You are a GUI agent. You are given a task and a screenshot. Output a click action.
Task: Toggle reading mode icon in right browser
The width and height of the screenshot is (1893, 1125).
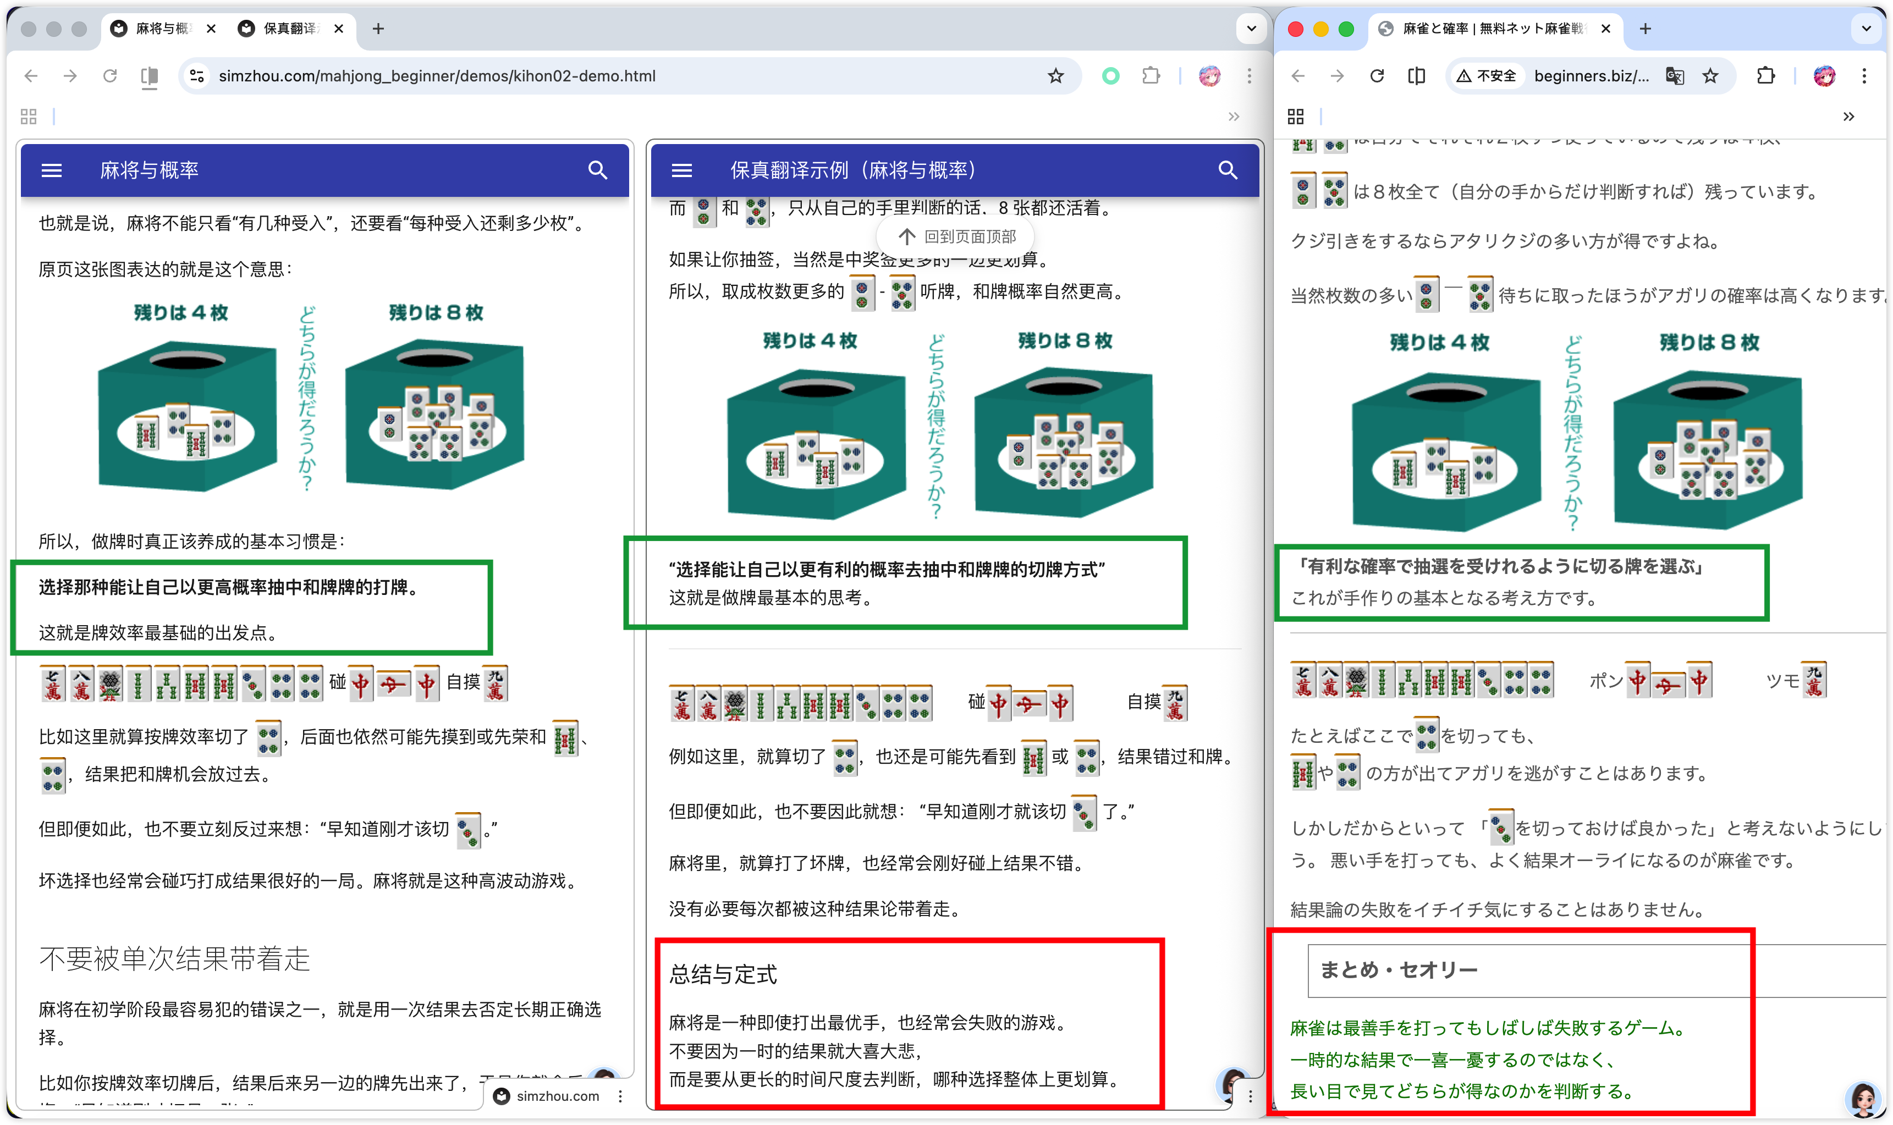(1416, 76)
